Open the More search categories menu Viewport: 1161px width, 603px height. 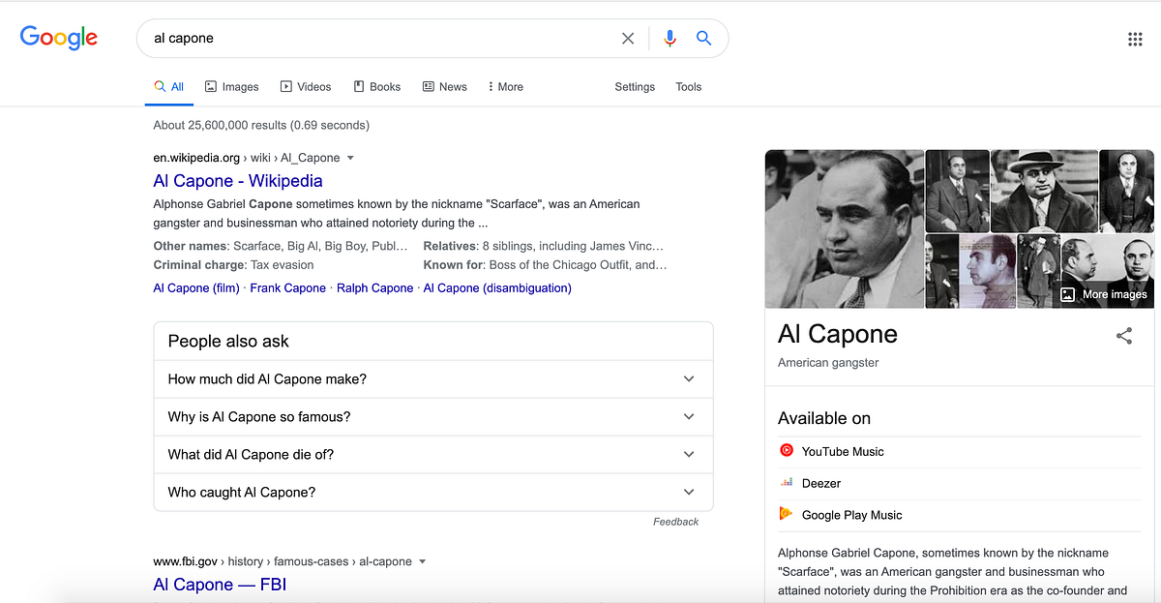coord(505,87)
